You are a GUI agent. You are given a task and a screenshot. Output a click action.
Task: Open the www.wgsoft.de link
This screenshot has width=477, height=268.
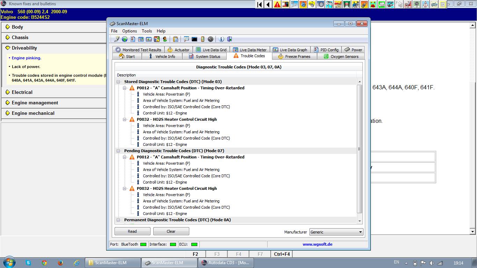(317, 244)
